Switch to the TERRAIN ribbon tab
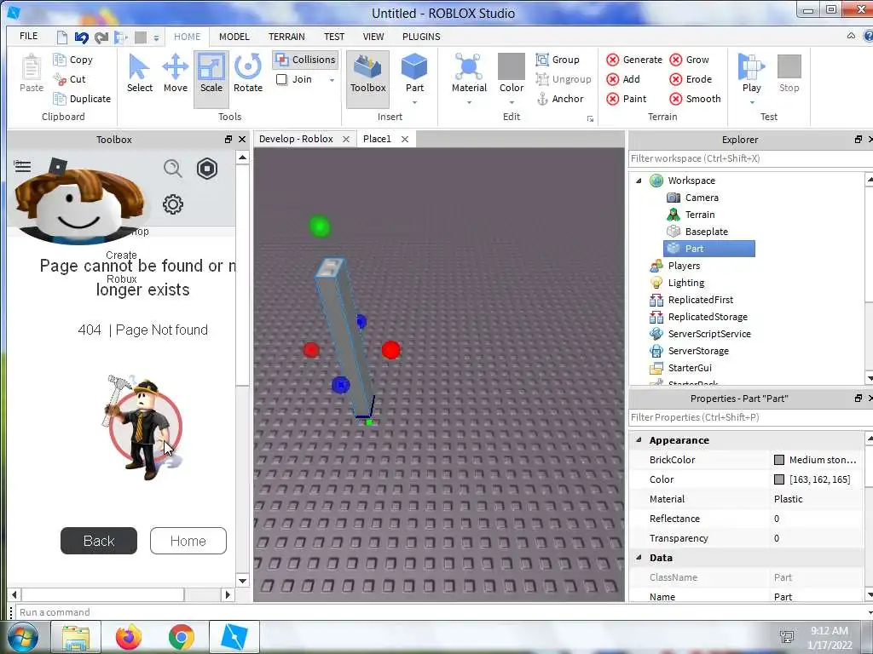This screenshot has height=654, width=873. pos(286,37)
